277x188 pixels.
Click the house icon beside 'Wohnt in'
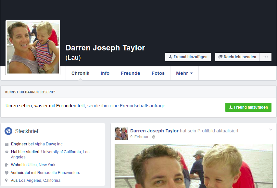[x=6, y=165]
